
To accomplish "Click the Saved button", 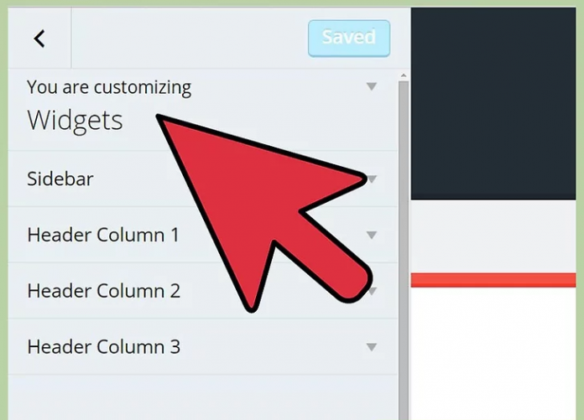I will pos(349,39).
